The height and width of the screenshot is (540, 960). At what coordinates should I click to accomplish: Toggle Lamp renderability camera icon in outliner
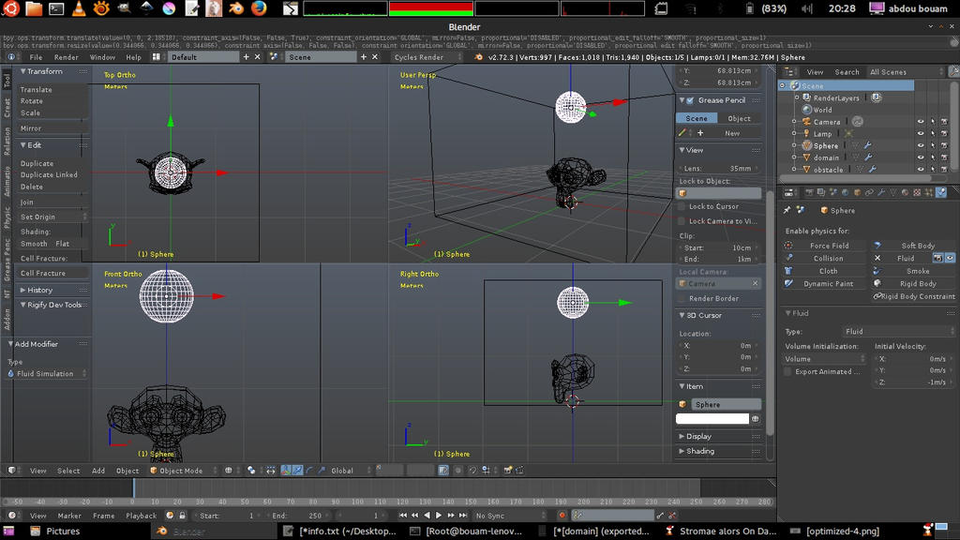944,133
